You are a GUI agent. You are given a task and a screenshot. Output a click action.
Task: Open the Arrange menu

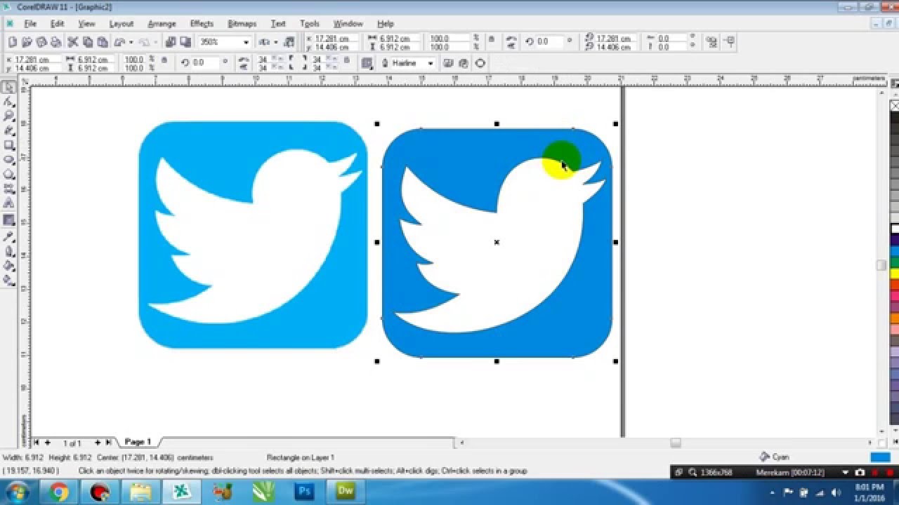(162, 24)
